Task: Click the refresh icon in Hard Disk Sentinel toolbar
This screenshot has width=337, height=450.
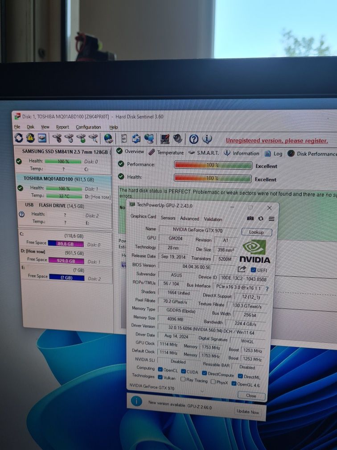Action: [x=19, y=138]
